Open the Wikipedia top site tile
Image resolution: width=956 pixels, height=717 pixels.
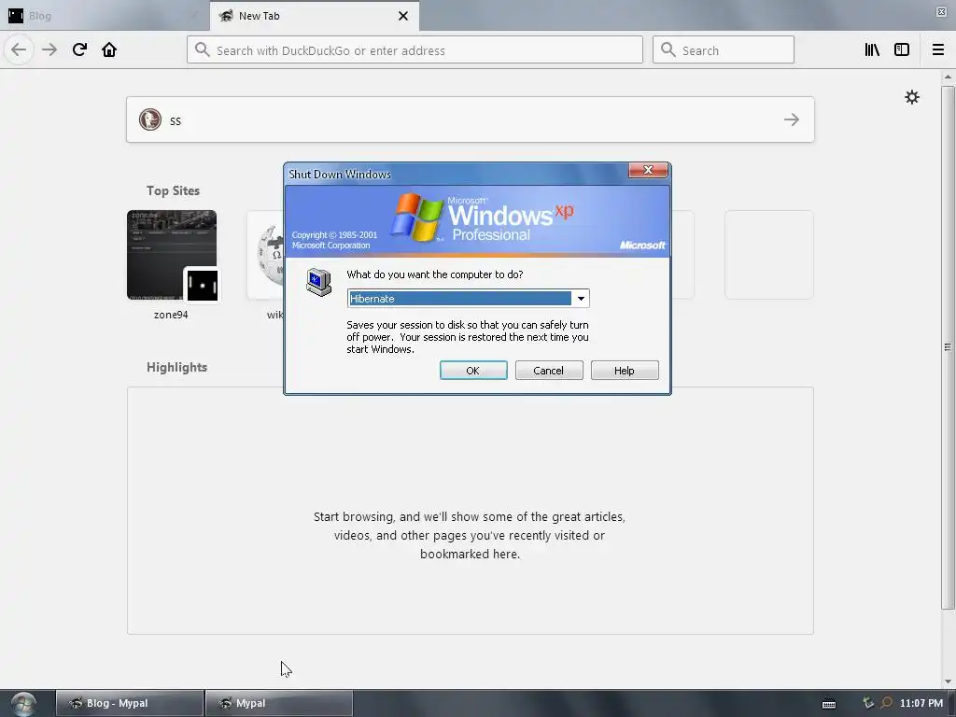click(265, 255)
